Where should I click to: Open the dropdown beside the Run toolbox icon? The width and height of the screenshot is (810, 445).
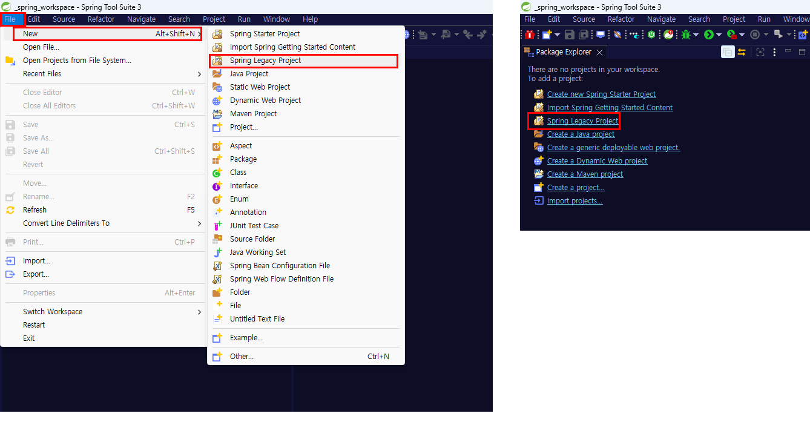click(742, 35)
